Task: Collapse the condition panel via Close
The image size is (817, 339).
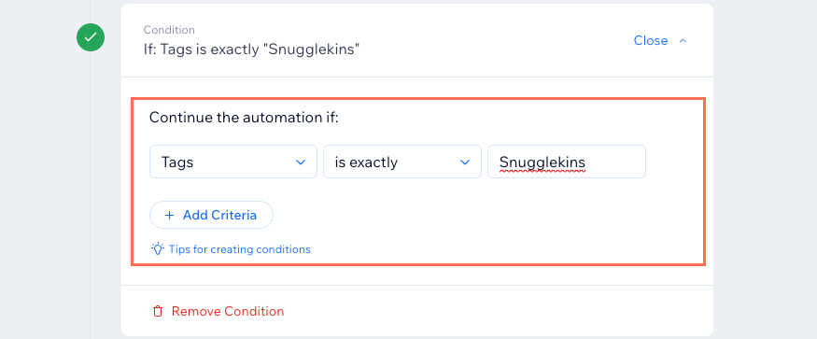Action: pos(650,41)
